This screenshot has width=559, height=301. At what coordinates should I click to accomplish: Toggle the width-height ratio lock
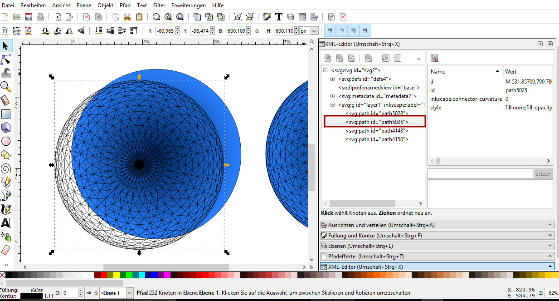[257, 31]
